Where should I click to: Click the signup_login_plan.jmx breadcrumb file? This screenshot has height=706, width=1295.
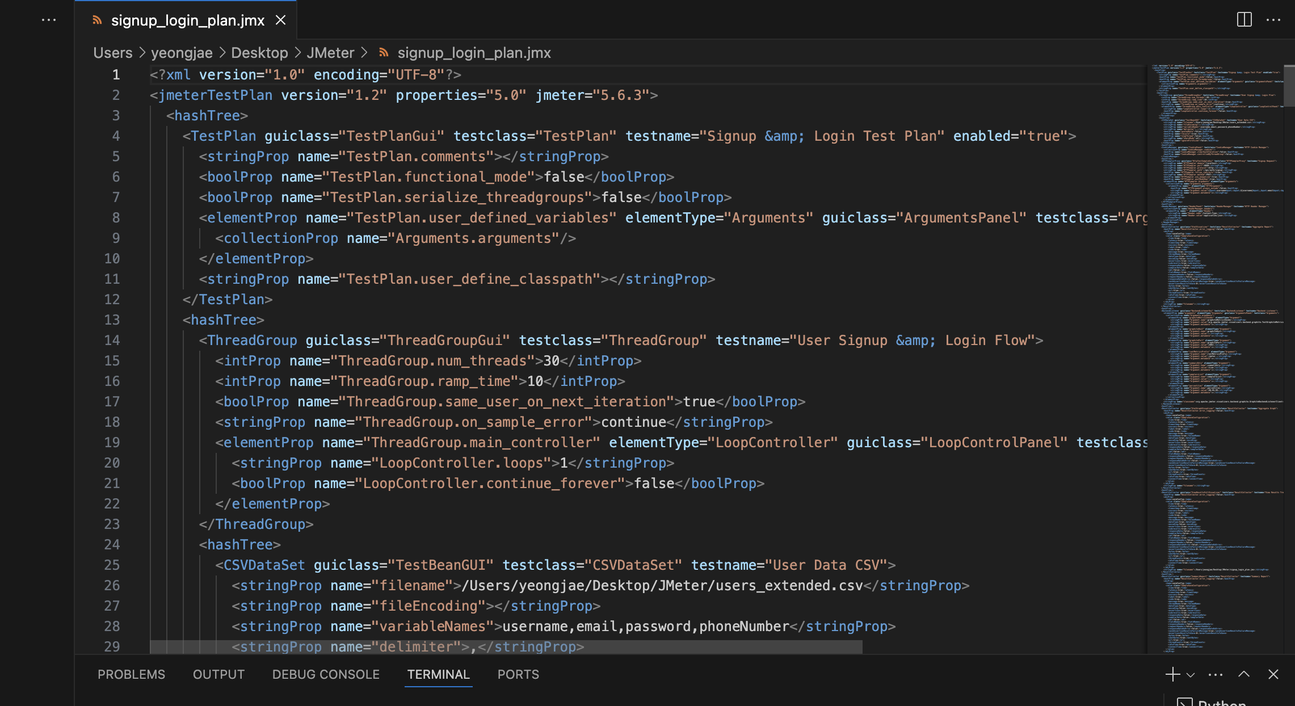coord(474,53)
